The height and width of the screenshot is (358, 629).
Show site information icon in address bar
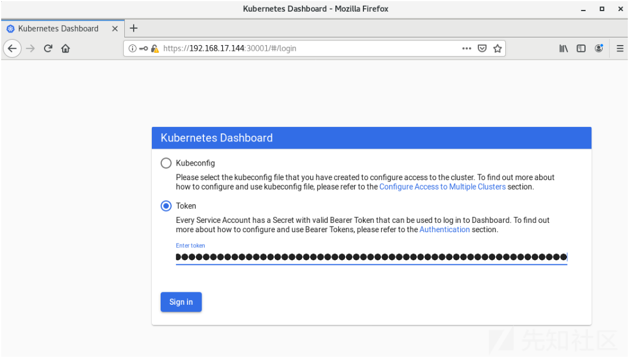tap(132, 49)
